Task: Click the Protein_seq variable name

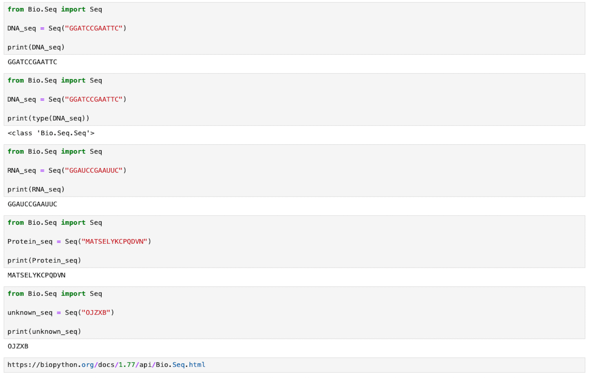Action: [29, 241]
